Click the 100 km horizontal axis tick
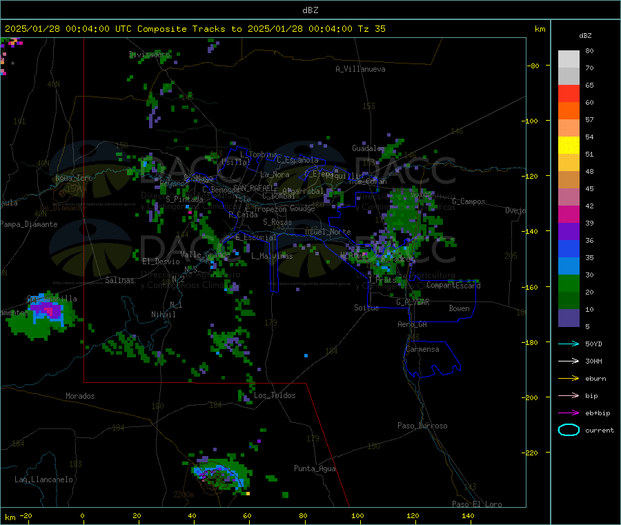Screen dimensions: 621x525 coord(357,515)
